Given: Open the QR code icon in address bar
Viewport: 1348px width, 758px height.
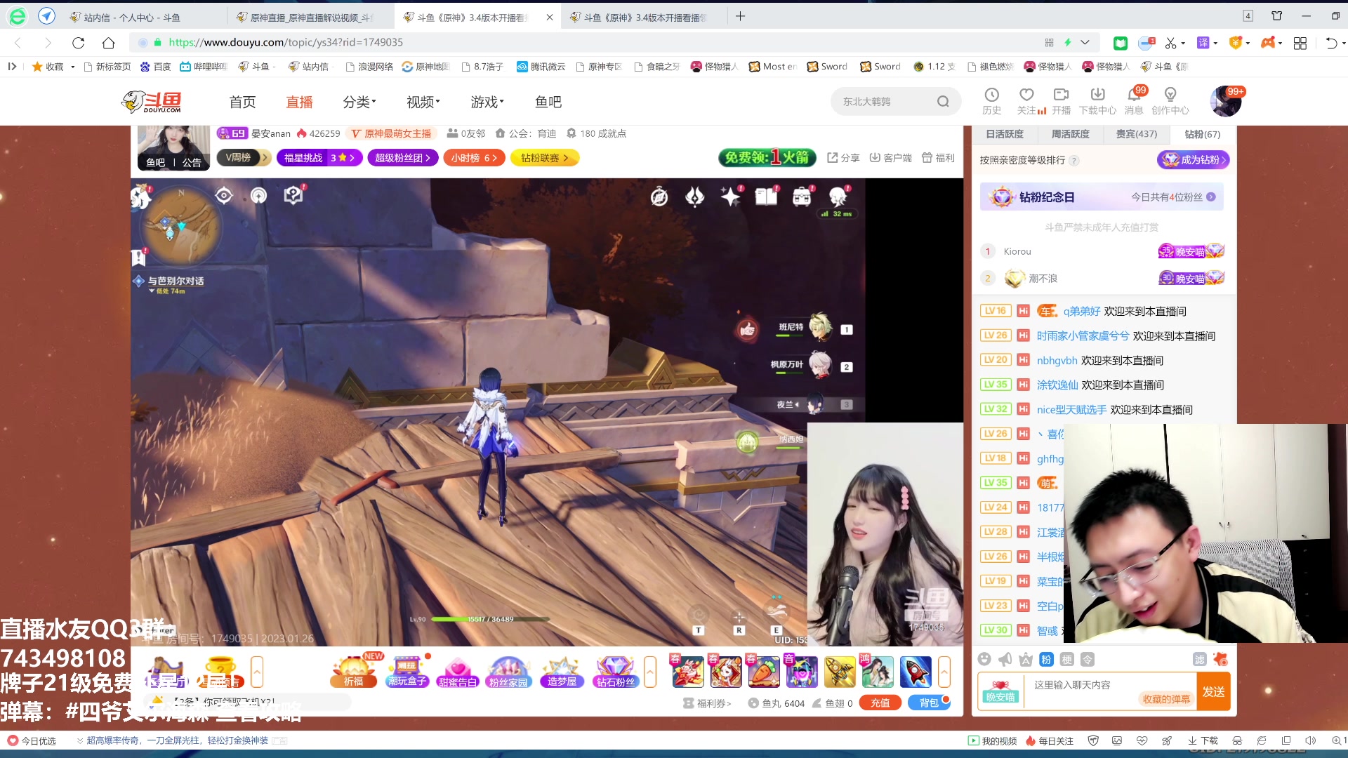Looking at the screenshot, I should 1049,43.
